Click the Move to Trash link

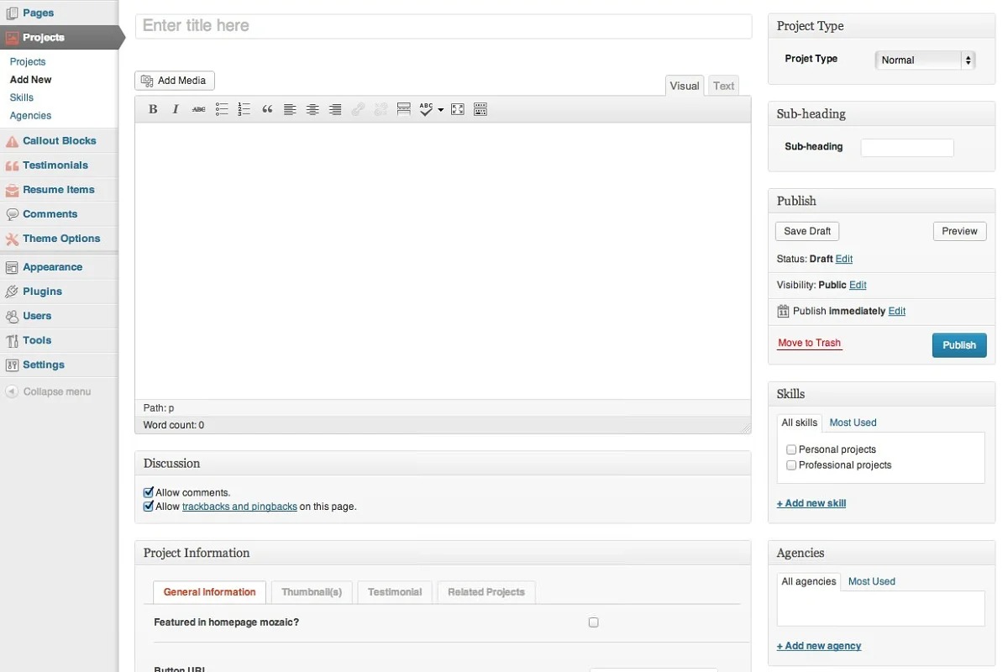(809, 343)
